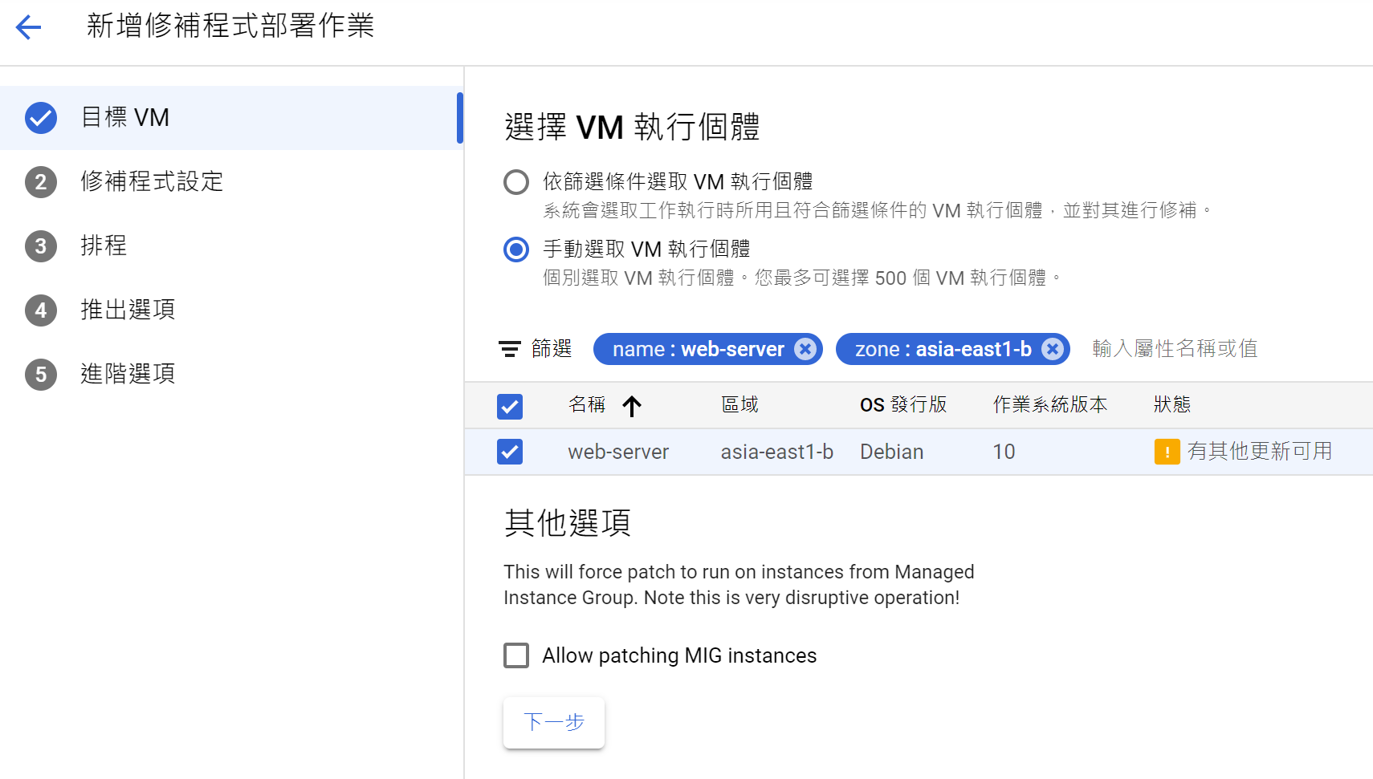The image size is (1373, 779).
Task: Click the 目標 VM checkmark step icon
Action: [x=41, y=118]
